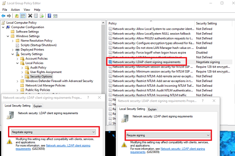Click the help question mark in right dialog
Viewport: 235px width, 156px height.
point(203,101)
